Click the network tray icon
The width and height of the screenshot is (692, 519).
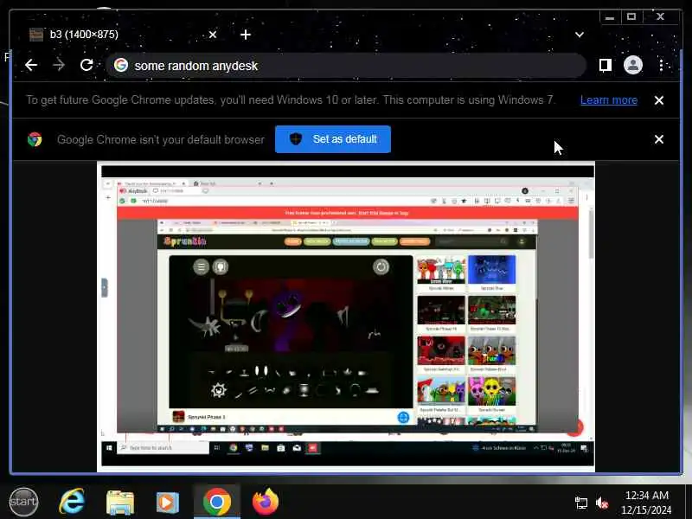[x=580, y=503]
